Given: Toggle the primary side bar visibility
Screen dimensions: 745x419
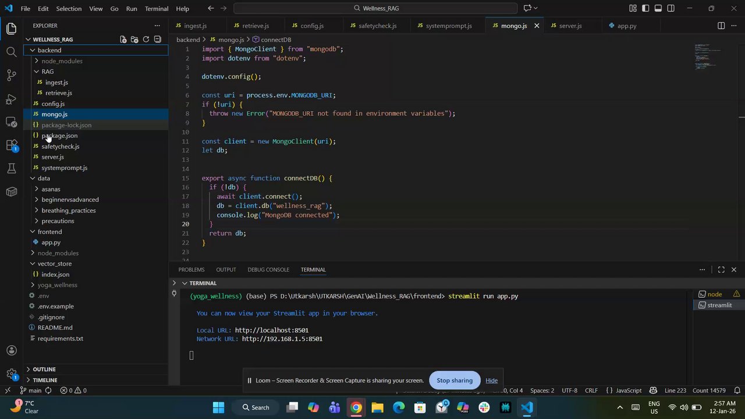Looking at the screenshot, I should tap(645, 8).
